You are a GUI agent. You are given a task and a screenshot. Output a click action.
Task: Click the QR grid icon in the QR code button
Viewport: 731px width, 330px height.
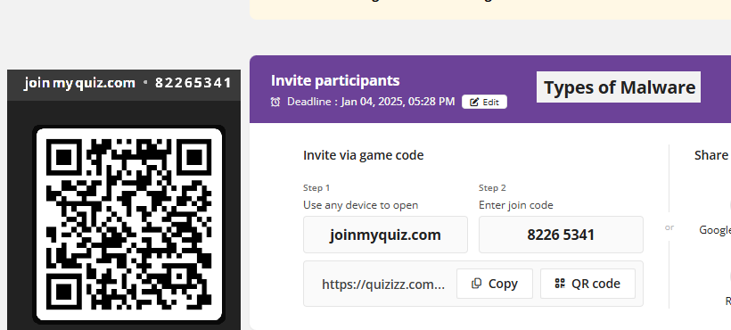[560, 284]
